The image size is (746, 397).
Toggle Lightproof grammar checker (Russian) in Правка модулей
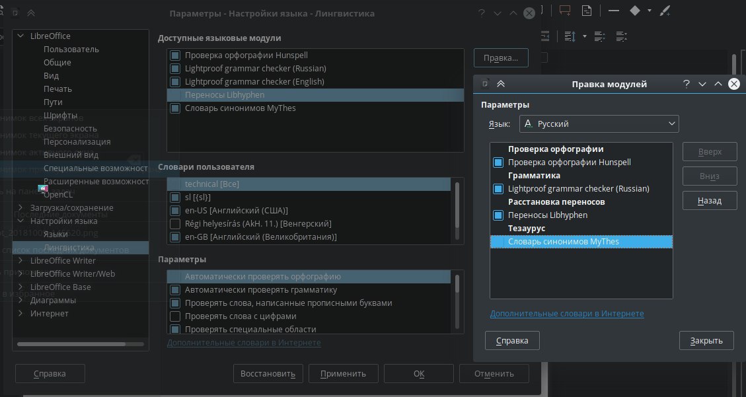[x=498, y=189]
